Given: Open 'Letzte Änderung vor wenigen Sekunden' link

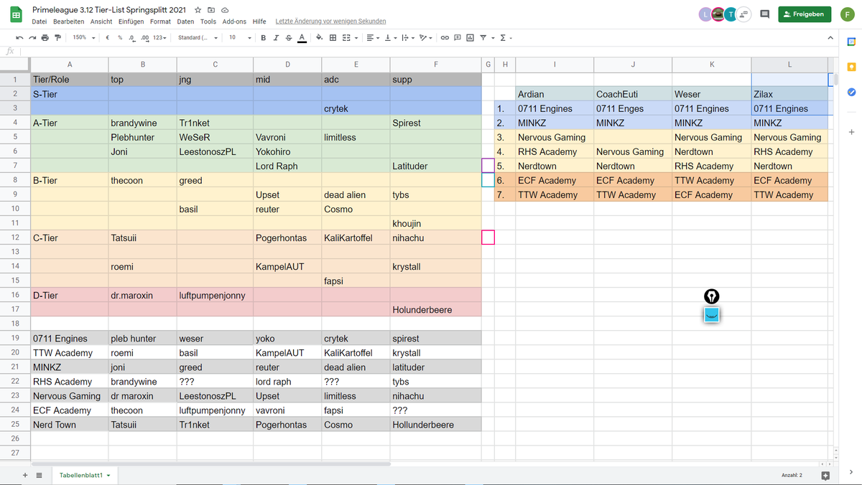Looking at the screenshot, I should pos(330,22).
